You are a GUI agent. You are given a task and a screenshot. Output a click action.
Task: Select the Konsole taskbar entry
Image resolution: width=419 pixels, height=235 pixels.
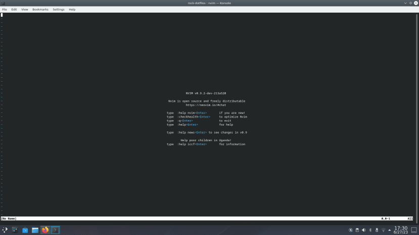(x=55, y=230)
